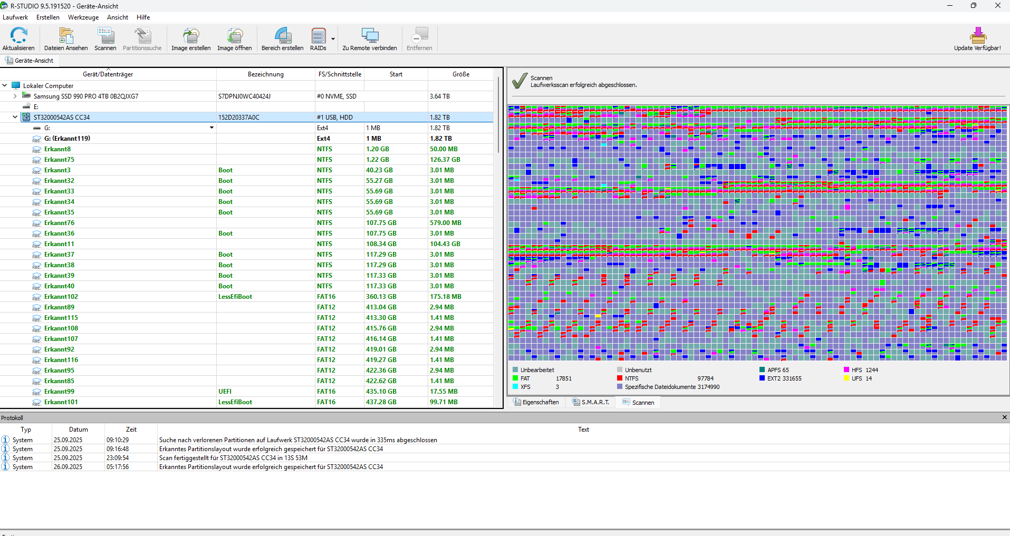This screenshot has height=536, width=1010.
Task: Open Dateien Ansehen file viewer
Action: click(66, 35)
